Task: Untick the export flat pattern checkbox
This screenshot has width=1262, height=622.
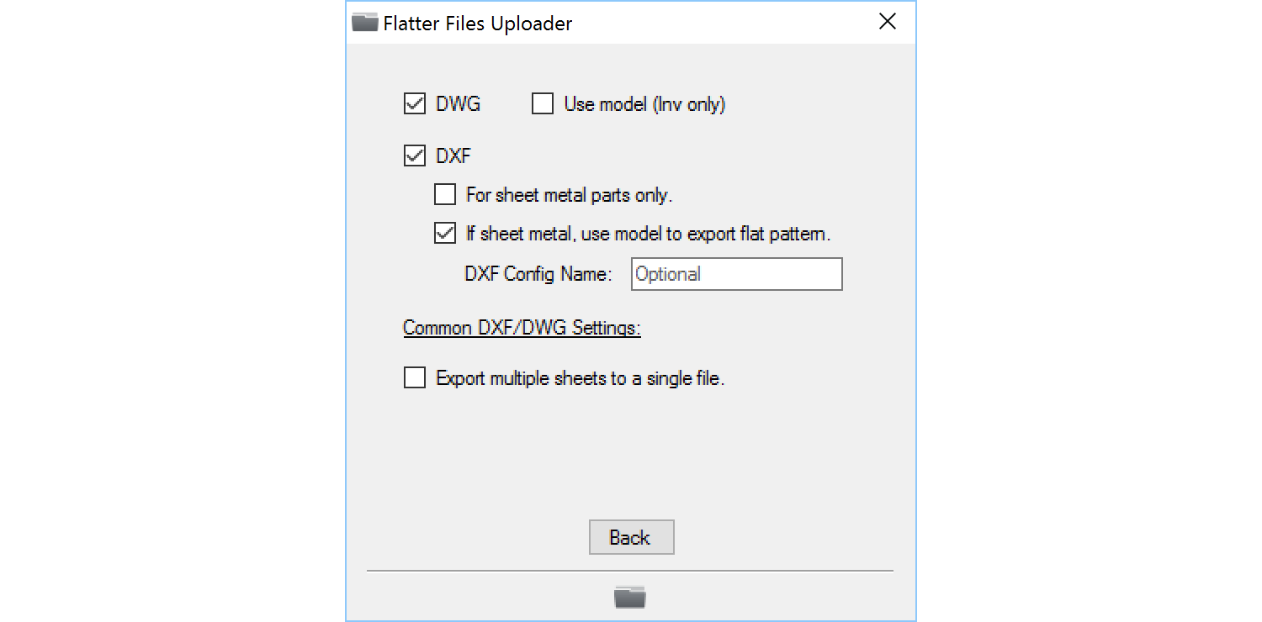Action: click(x=445, y=234)
